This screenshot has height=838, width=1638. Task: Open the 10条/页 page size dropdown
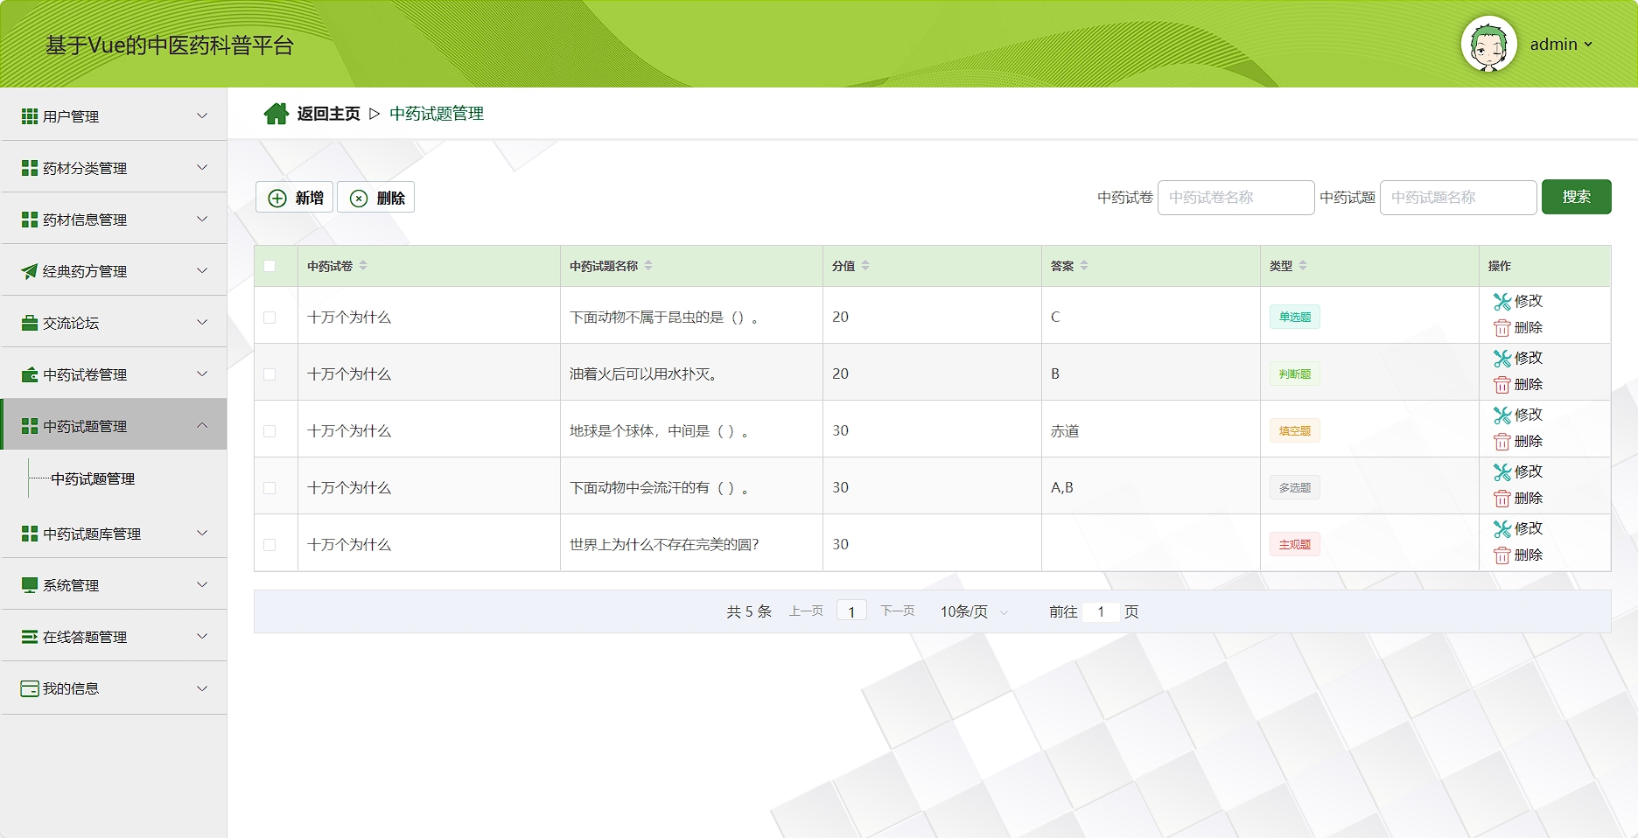pyautogui.click(x=974, y=612)
